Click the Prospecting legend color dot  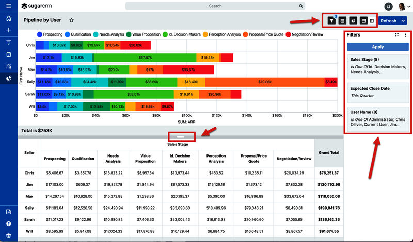(x=40, y=34)
